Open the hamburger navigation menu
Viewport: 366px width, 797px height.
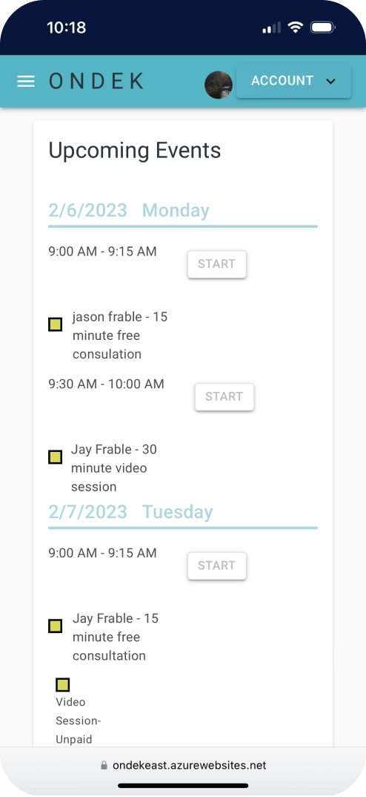click(26, 82)
